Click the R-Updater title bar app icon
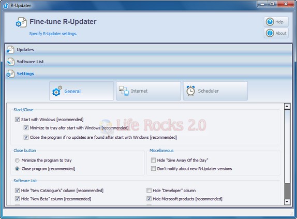 pyautogui.click(x=6, y=5)
